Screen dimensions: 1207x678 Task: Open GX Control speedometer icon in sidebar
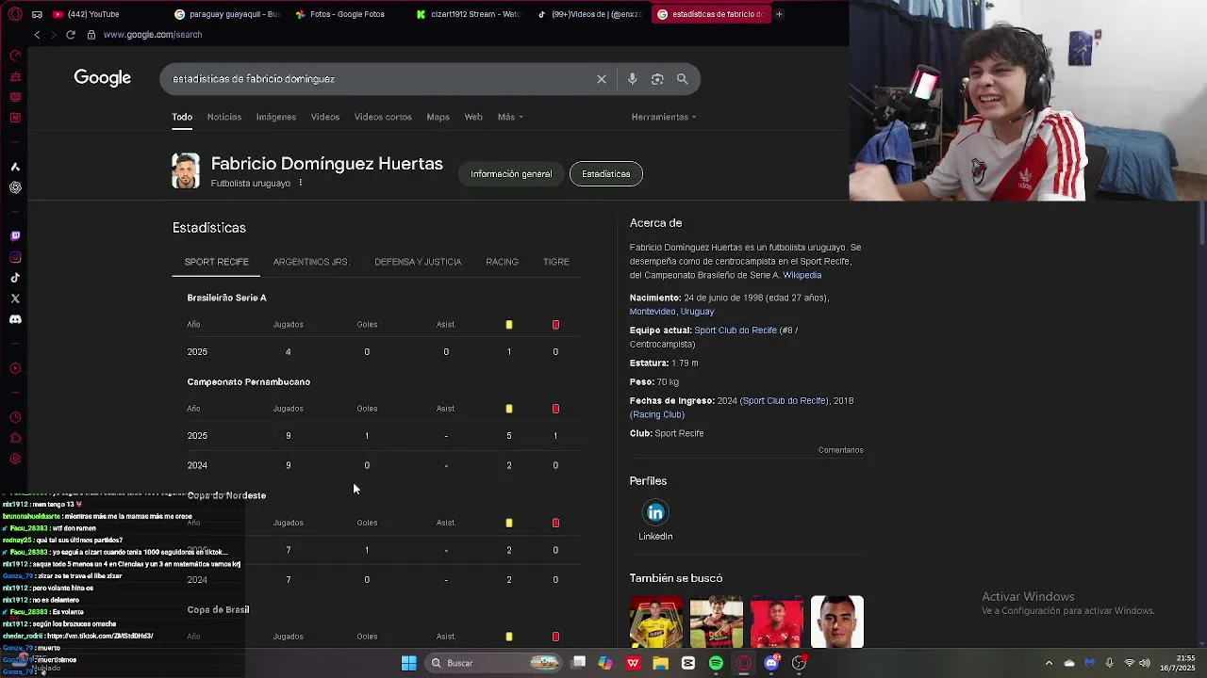[15, 56]
